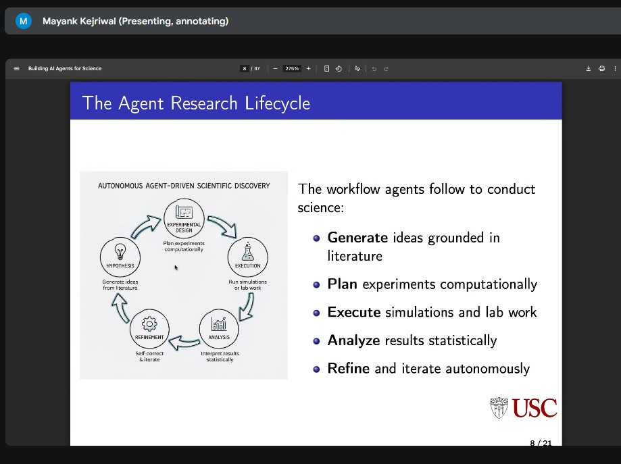
Task: Click the 275% zoom level field
Action: point(292,68)
